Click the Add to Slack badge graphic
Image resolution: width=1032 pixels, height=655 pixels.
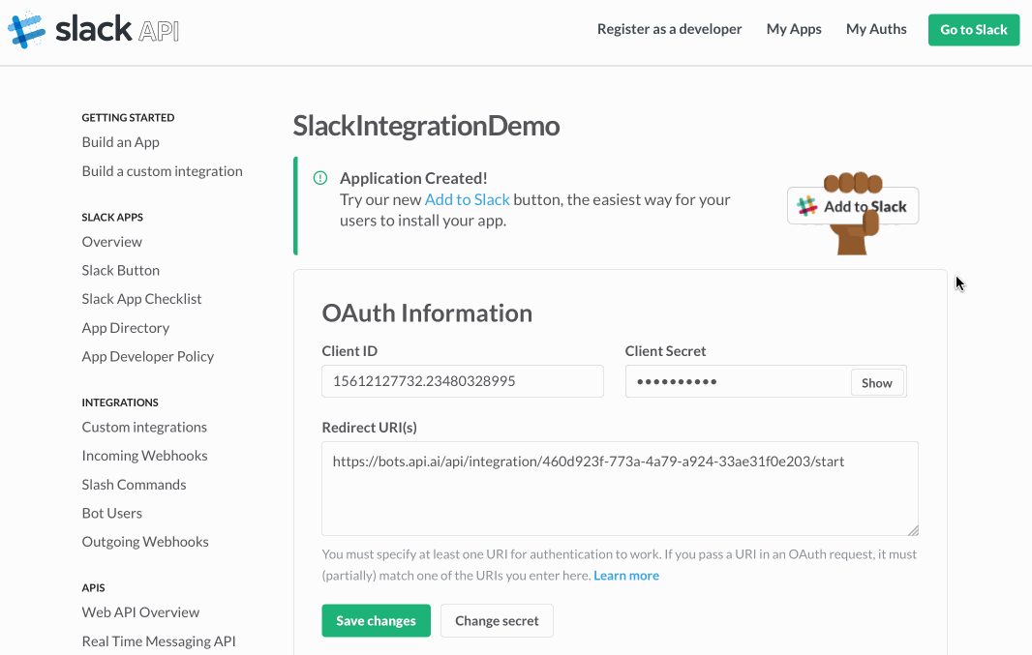(x=853, y=205)
